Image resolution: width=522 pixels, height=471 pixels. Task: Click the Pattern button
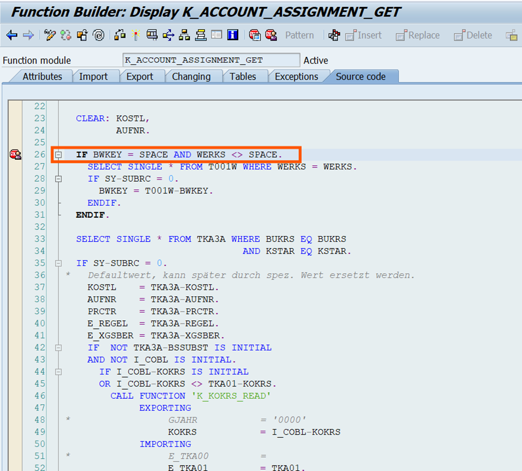(x=299, y=35)
